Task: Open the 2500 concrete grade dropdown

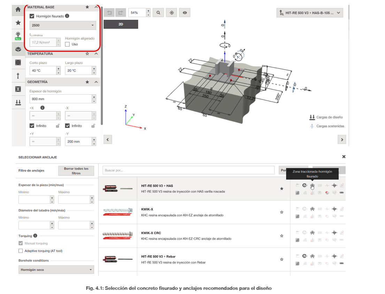Action: [x=63, y=25]
